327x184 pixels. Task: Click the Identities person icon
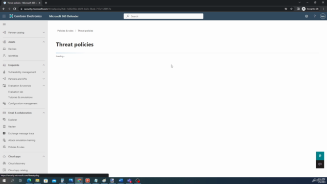[x=4, y=56]
